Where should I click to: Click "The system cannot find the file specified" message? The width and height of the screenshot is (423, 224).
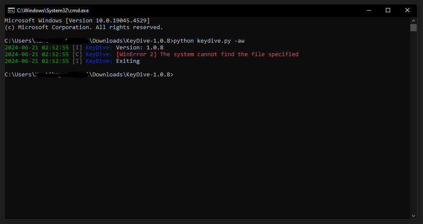(x=229, y=54)
